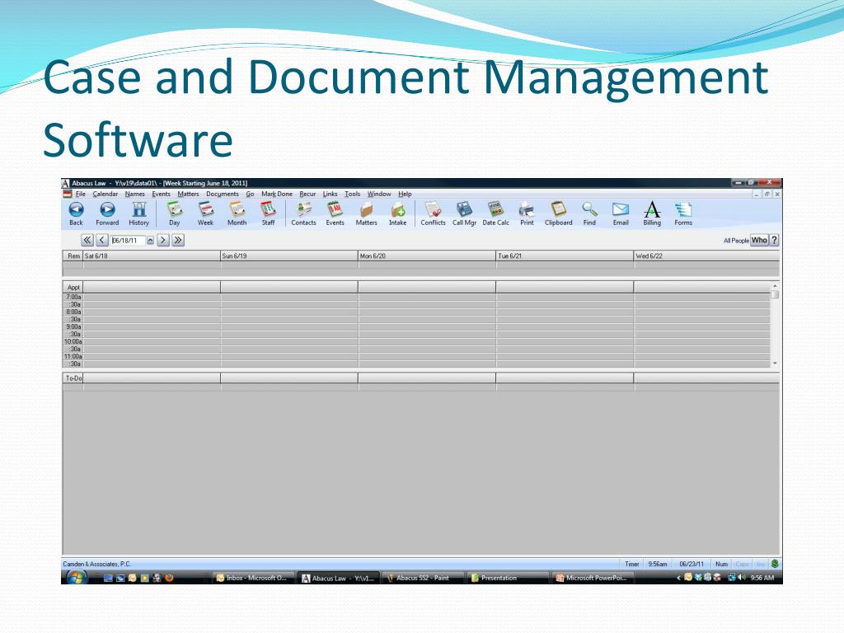This screenshot has width=844, height=633.
Task: Select the Week calendar view toolbar icon
Action: point(205,209)
